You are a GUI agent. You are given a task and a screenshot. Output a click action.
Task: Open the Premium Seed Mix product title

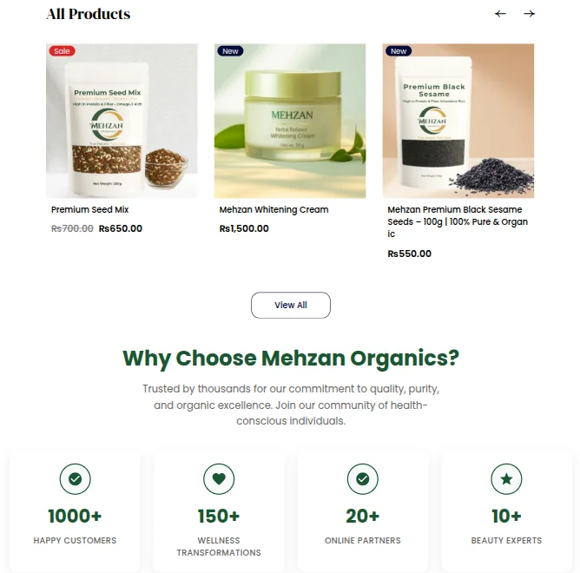[x=90, y=209]
